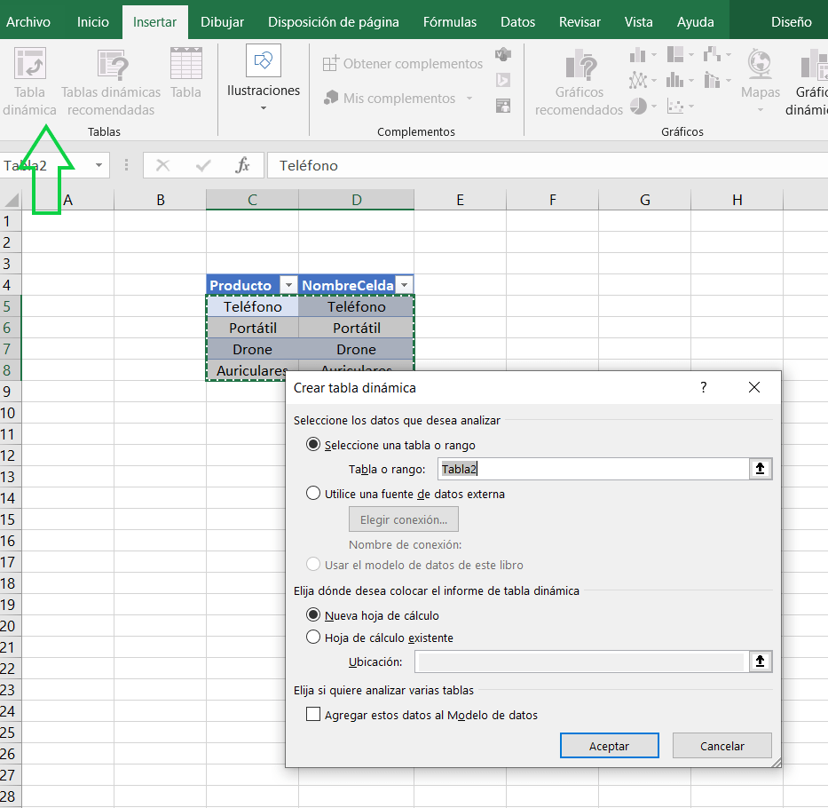
Task: Click the select-all corner triangle of the sheet
Action: [11, 200]
